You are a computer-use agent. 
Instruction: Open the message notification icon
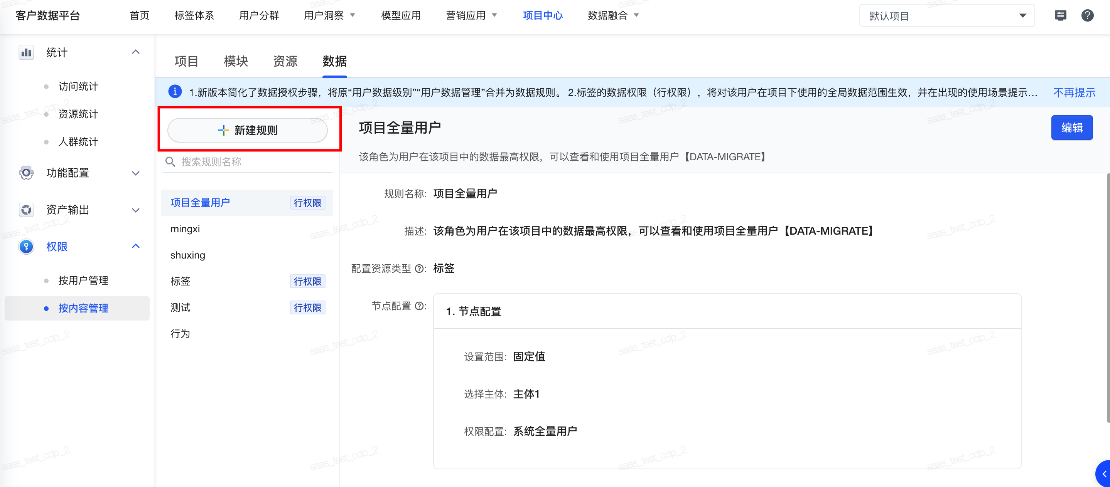point(1060,15)
